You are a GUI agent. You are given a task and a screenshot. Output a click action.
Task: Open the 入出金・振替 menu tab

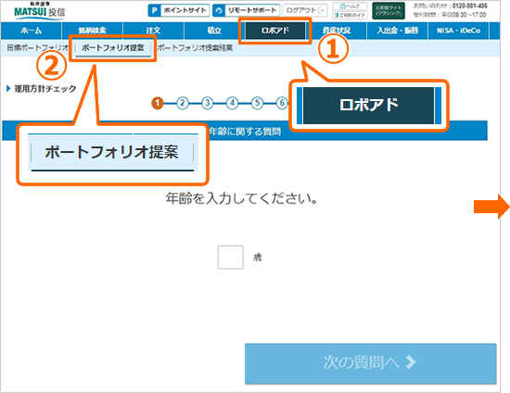pyautogui.click(x=397, y=31)
